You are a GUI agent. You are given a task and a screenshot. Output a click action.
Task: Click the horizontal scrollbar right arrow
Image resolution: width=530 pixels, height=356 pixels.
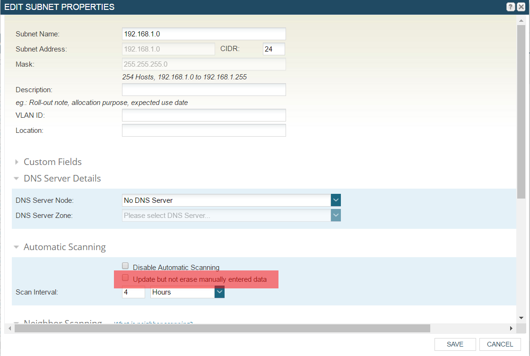click(x=511, y=328)
